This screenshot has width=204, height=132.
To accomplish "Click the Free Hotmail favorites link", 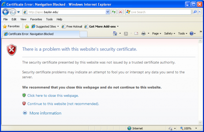I will [x=72, y=26].
